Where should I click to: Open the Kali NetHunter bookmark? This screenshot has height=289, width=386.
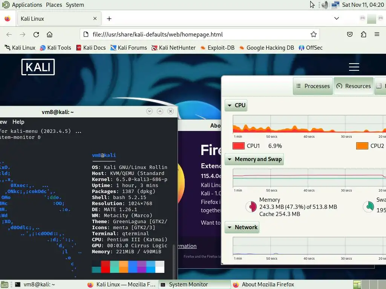(173, 48)
